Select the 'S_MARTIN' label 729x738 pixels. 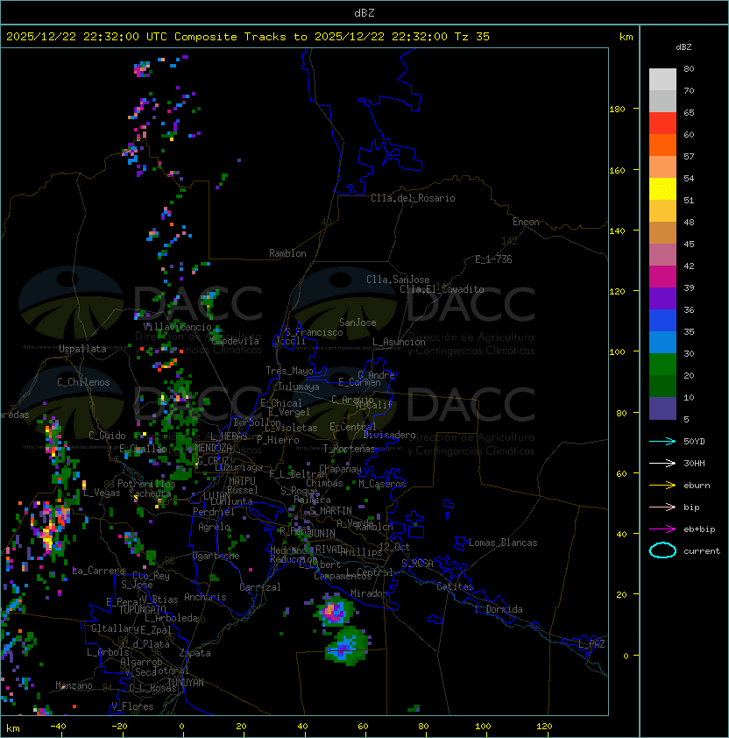(x=330, y=511)
